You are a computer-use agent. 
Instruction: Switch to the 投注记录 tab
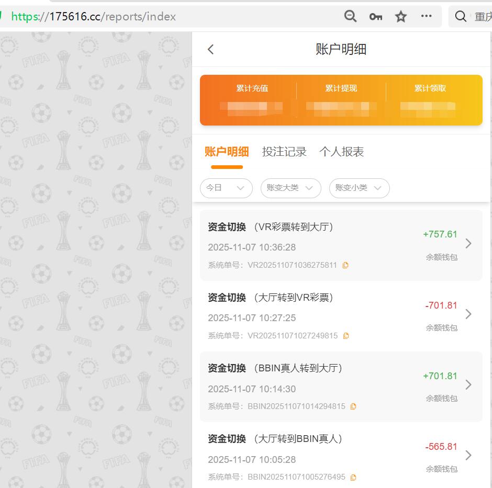(284, 152)
